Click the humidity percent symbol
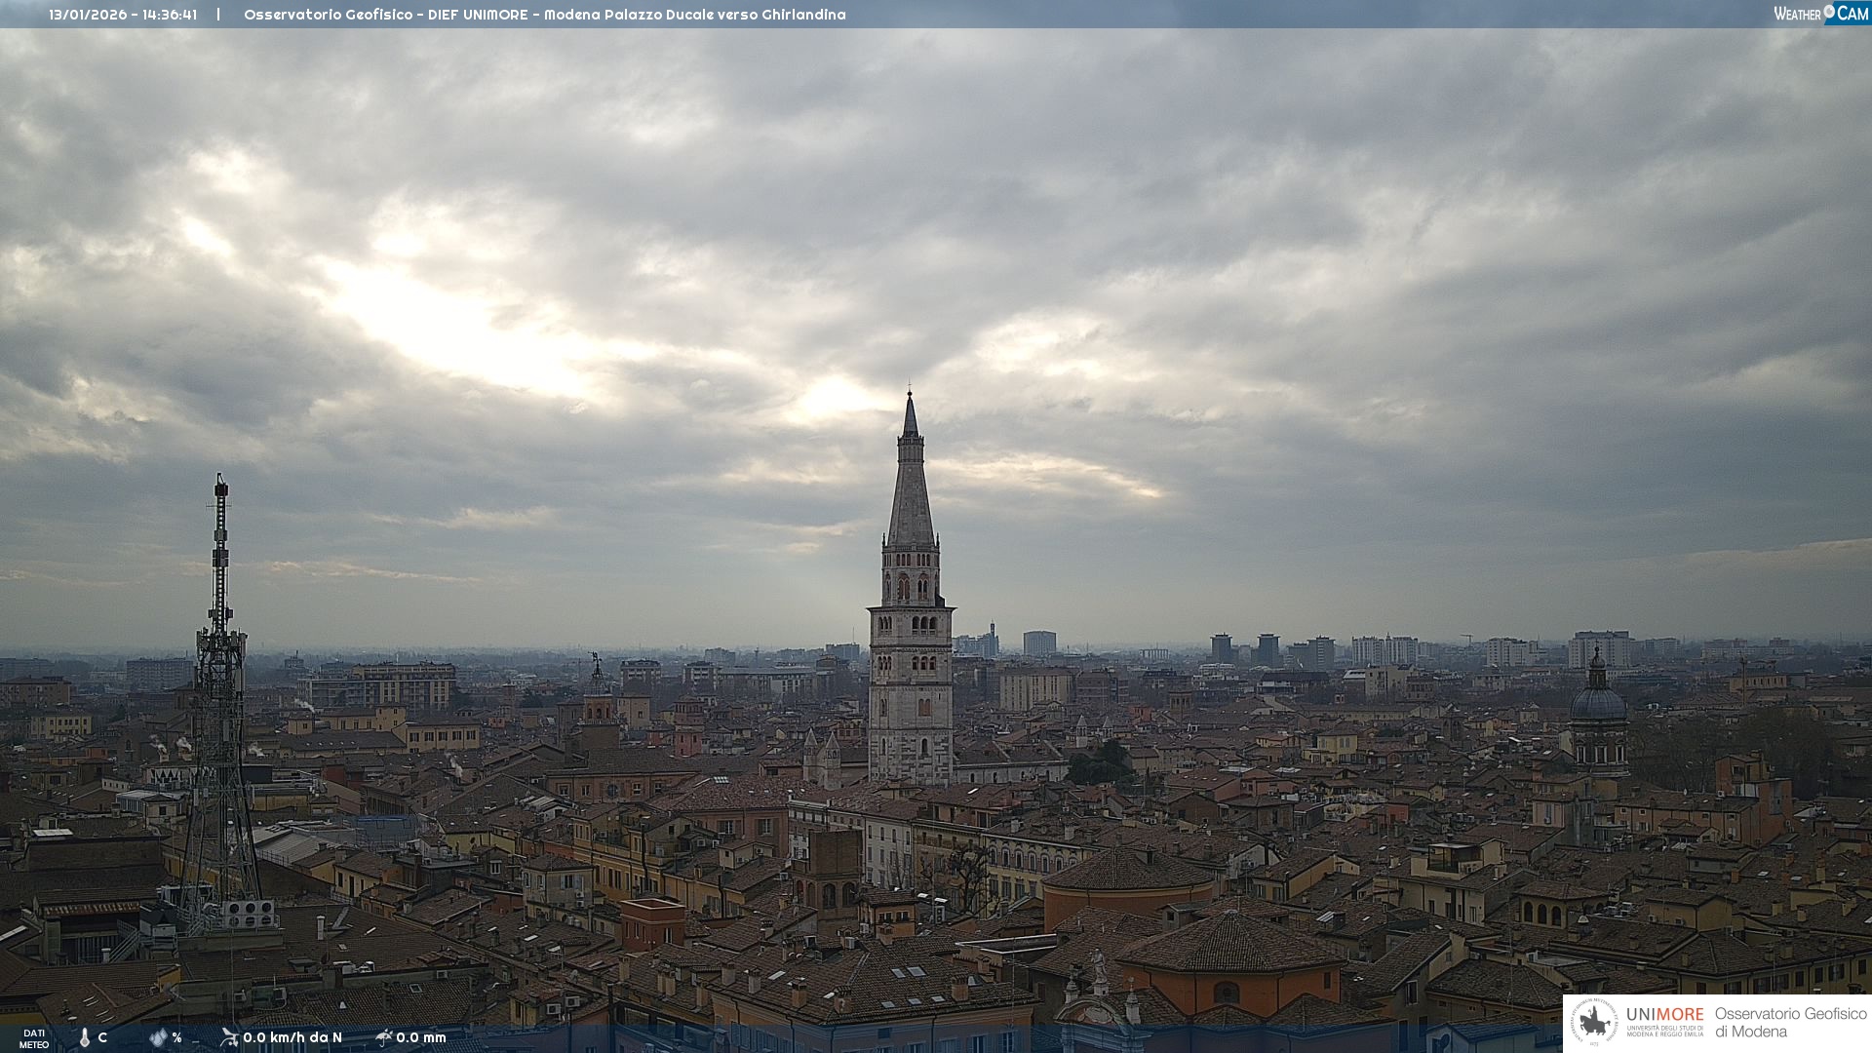Image resolution: width=1872 pixels, height=1053 pixels. click(176, 1037)
